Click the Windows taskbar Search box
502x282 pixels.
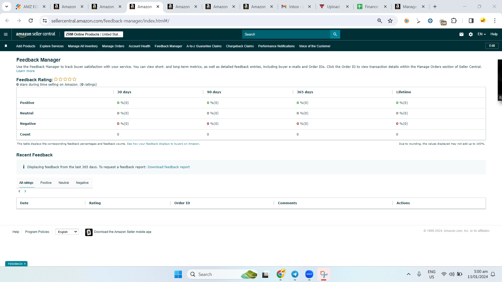click(222, 274)
